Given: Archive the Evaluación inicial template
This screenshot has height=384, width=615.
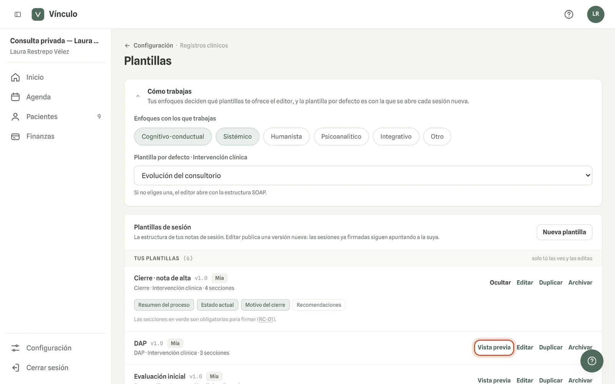Looking at the screenshot, I should click(580, 380).
